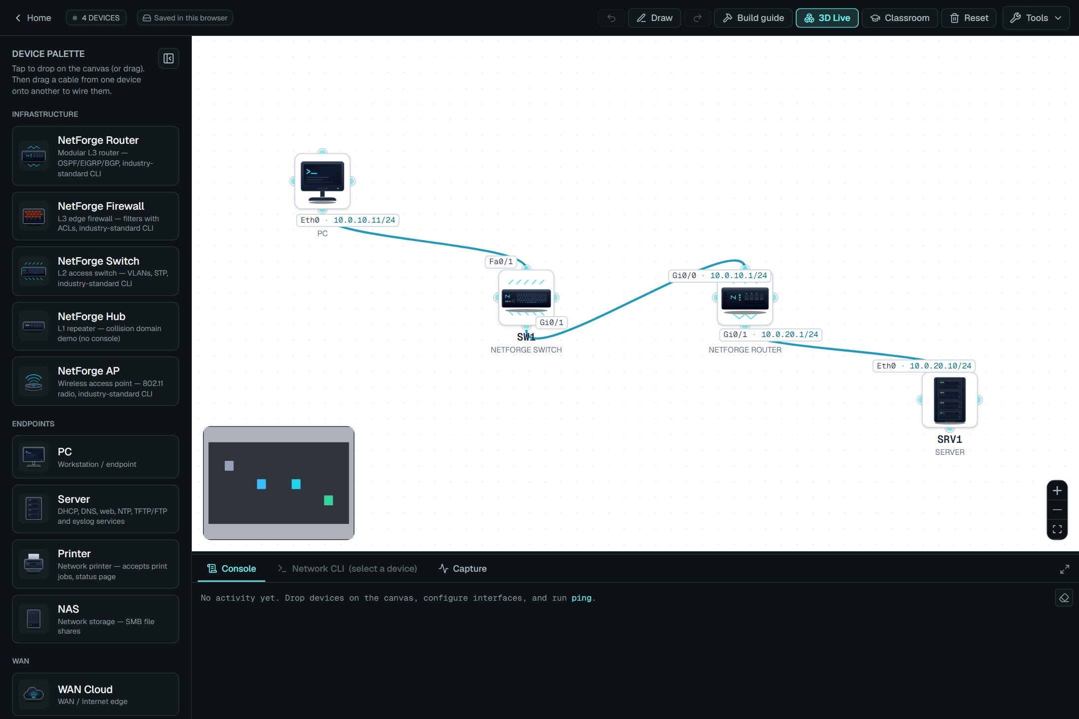Collapse the device palette panel
This screenshot has height=719, width=1079.
point(168,58)
